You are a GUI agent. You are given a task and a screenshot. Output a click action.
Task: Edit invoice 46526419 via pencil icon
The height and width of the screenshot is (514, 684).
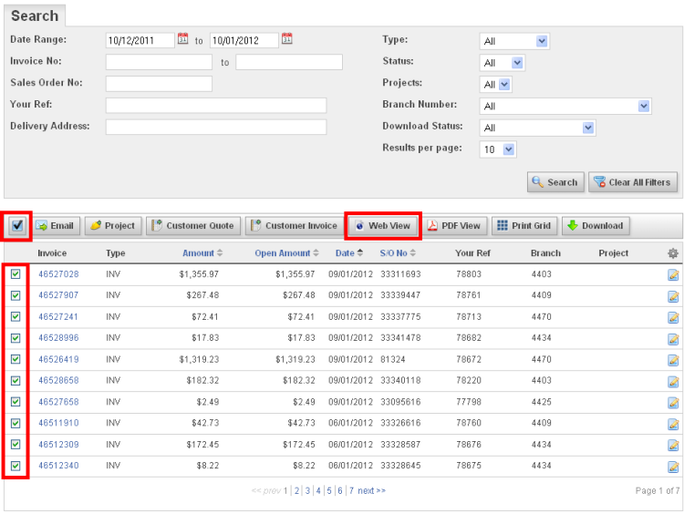coord(673,360)
